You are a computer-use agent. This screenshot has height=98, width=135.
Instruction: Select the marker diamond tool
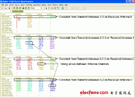tap(52, 8)
